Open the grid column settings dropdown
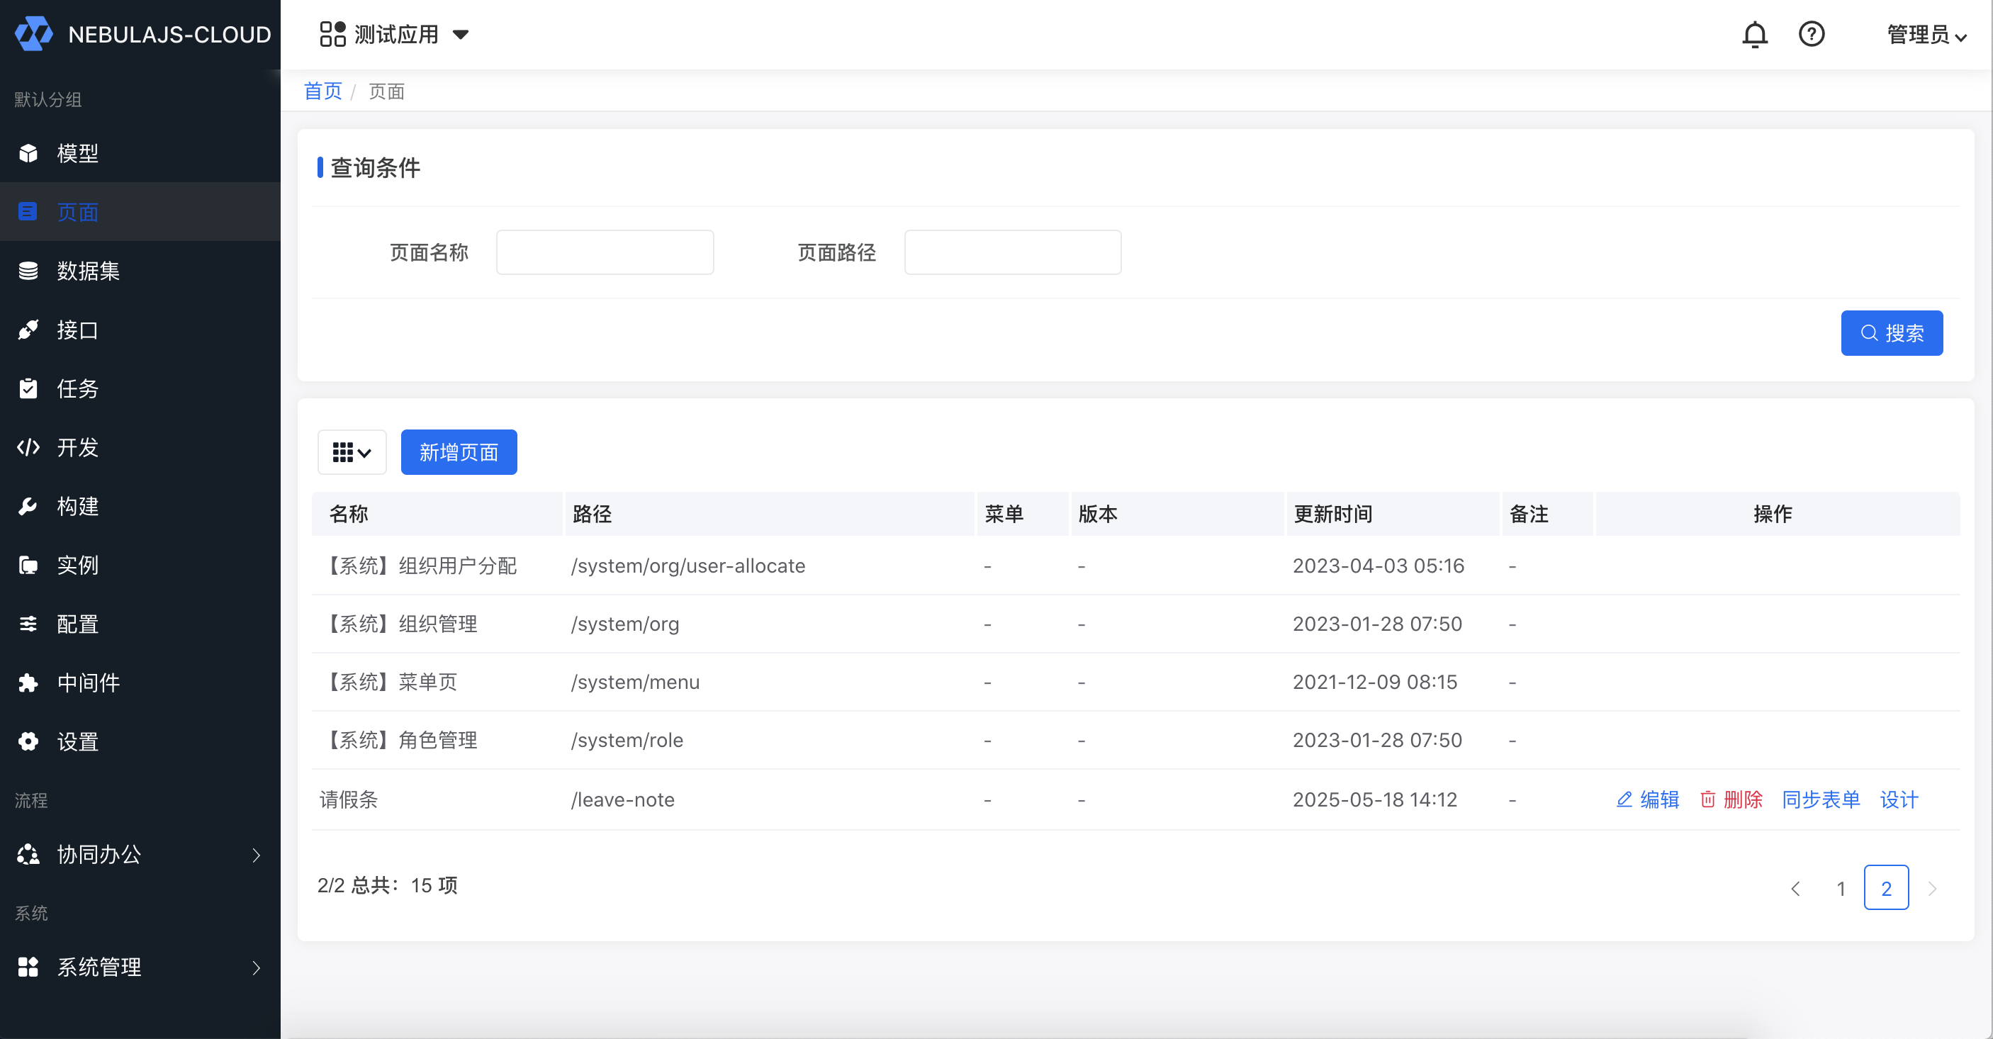 (352, 451)
